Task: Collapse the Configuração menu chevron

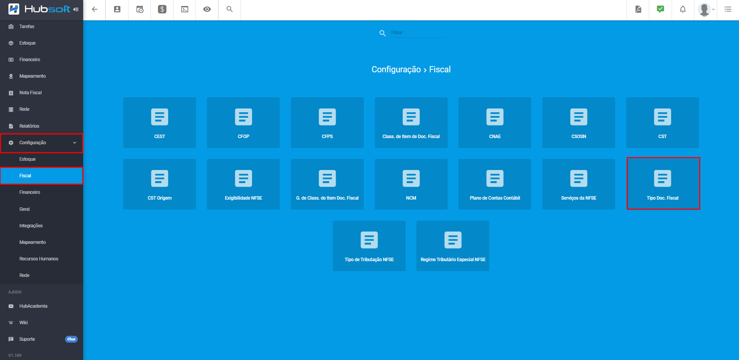Action: pyautogui.click(x=75, y=143)
